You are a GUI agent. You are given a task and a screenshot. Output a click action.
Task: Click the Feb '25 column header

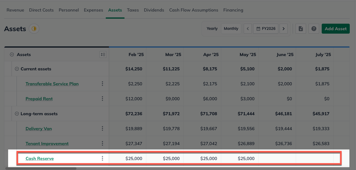coord(136,54)
